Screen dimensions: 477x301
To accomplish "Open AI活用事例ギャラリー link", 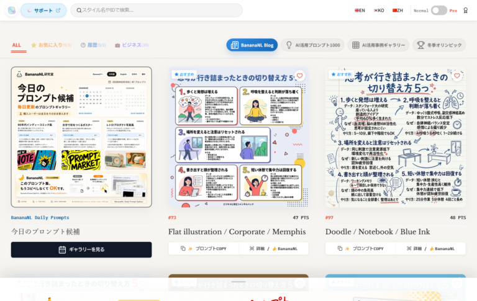I will coord(378,45).
